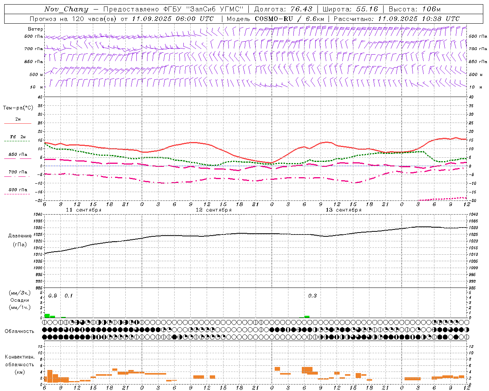Image resolution: width=489 pixels, height=391 pixels.
Task: Click the 11 сентября date label
Action: click(84, 210)
